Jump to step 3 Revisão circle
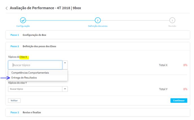The width and height of the screenshot is (194, 120). (x=172, y=20)
